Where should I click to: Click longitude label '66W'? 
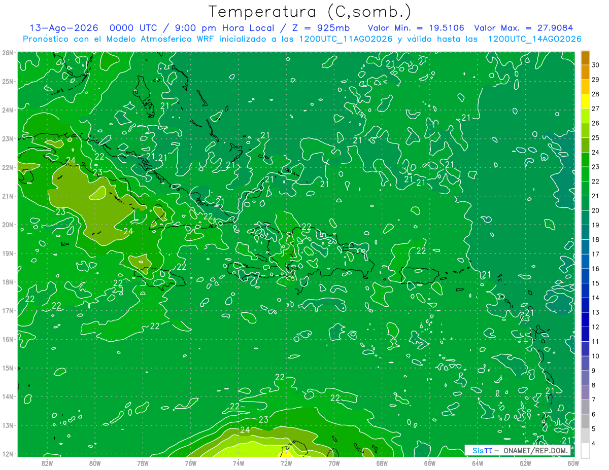point(430,463)
